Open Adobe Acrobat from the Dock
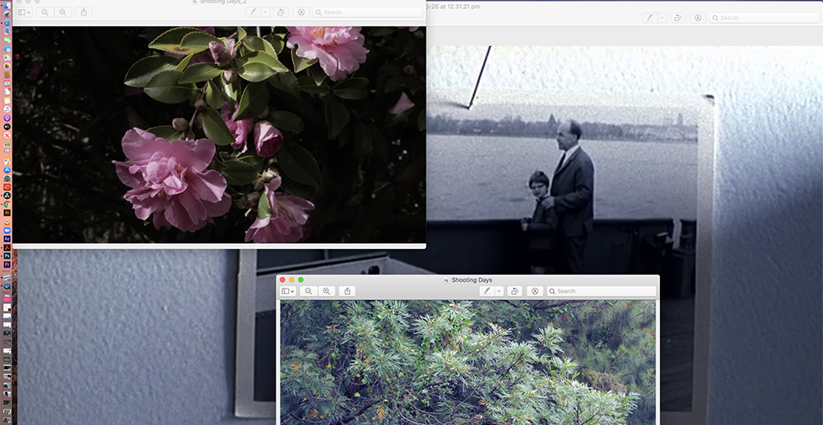 tap(7, 247)
